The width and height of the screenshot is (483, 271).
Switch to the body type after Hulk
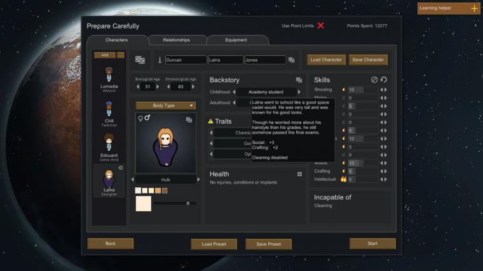pos(198,180)
